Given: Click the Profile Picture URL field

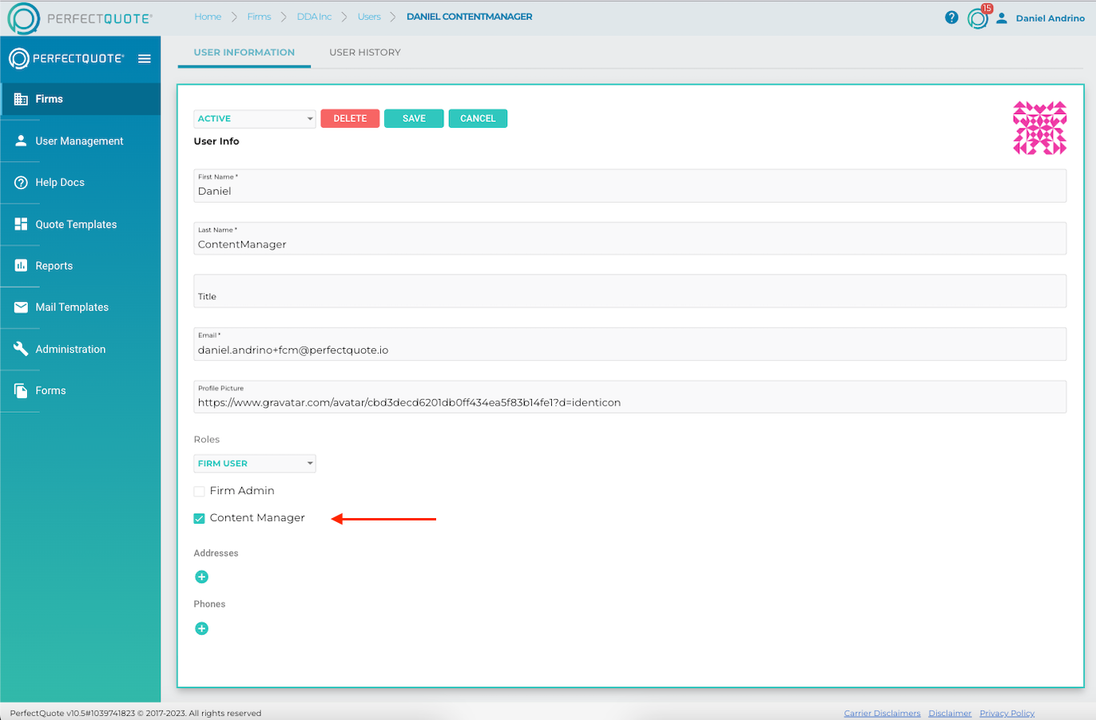Looking at the screenshot, I should point(629,397).
